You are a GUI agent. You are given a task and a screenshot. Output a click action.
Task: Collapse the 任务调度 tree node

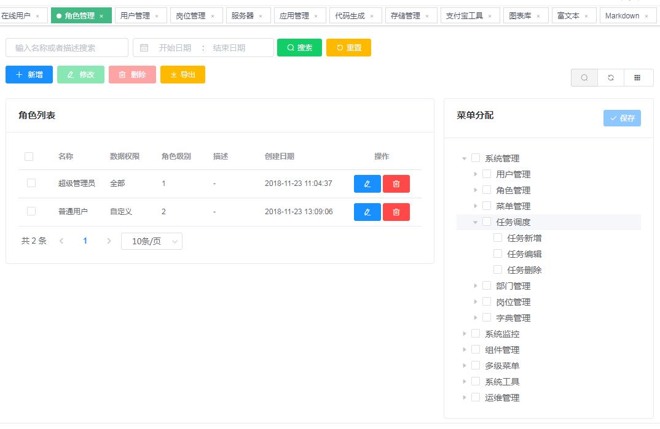click(x=475, y=222)
